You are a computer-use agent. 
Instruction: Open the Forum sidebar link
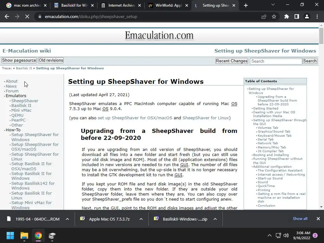coord(12,91)
